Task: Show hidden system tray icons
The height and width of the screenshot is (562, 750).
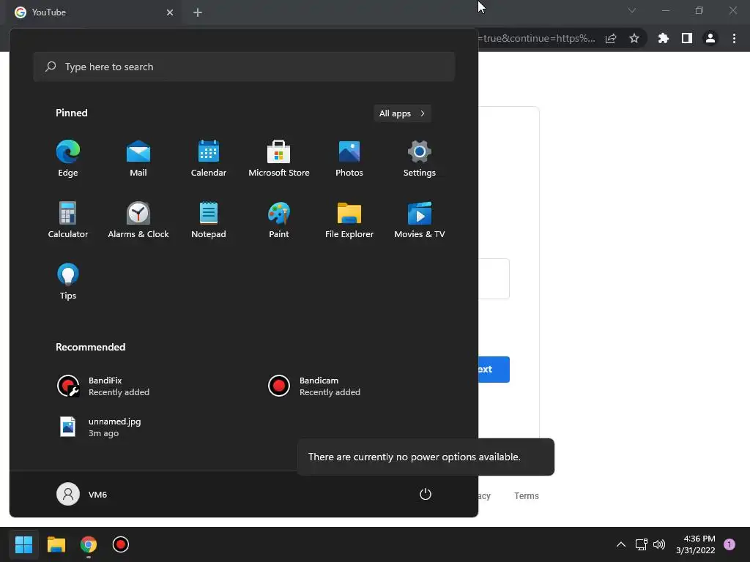Action: (x=621, y=544)
